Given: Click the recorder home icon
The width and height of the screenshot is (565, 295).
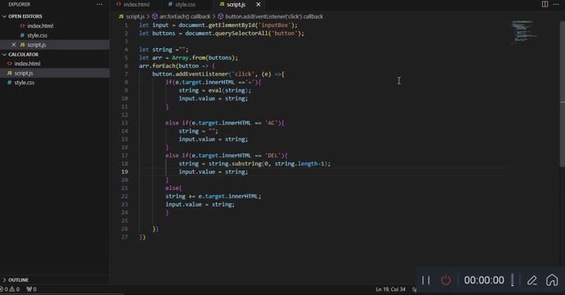Looking at the screenshot, I should [552, 280].
